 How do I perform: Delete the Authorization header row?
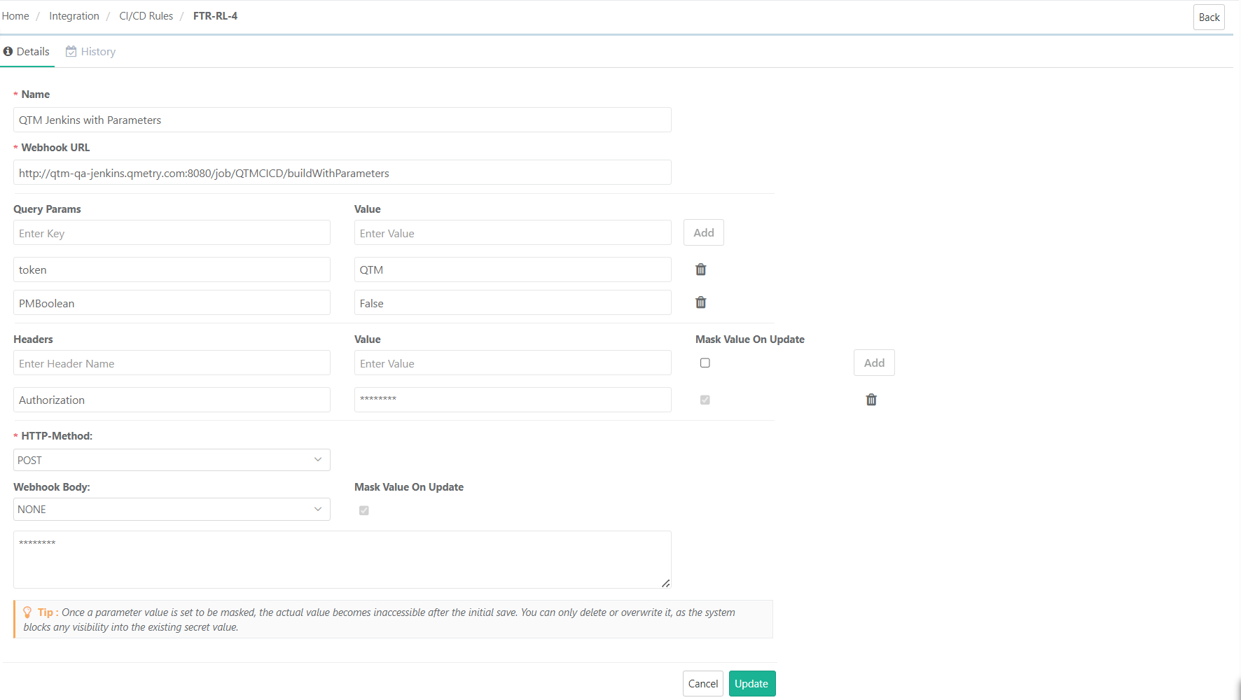871,399
